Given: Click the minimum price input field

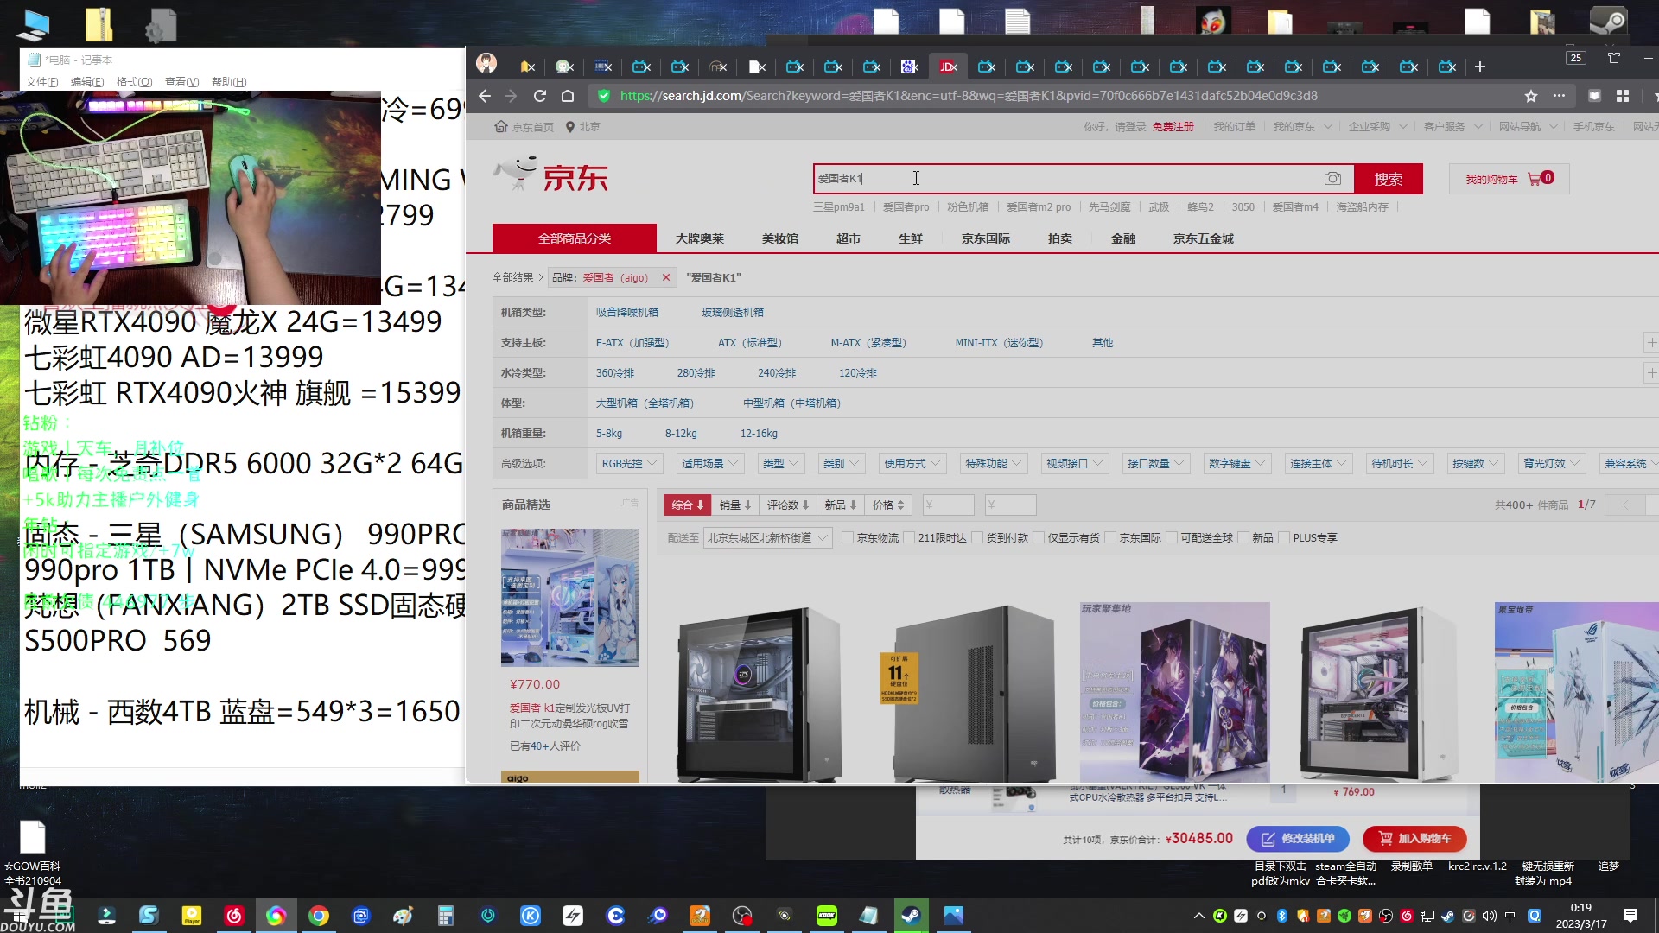Looking at the screenshot, I should [947, 505].
